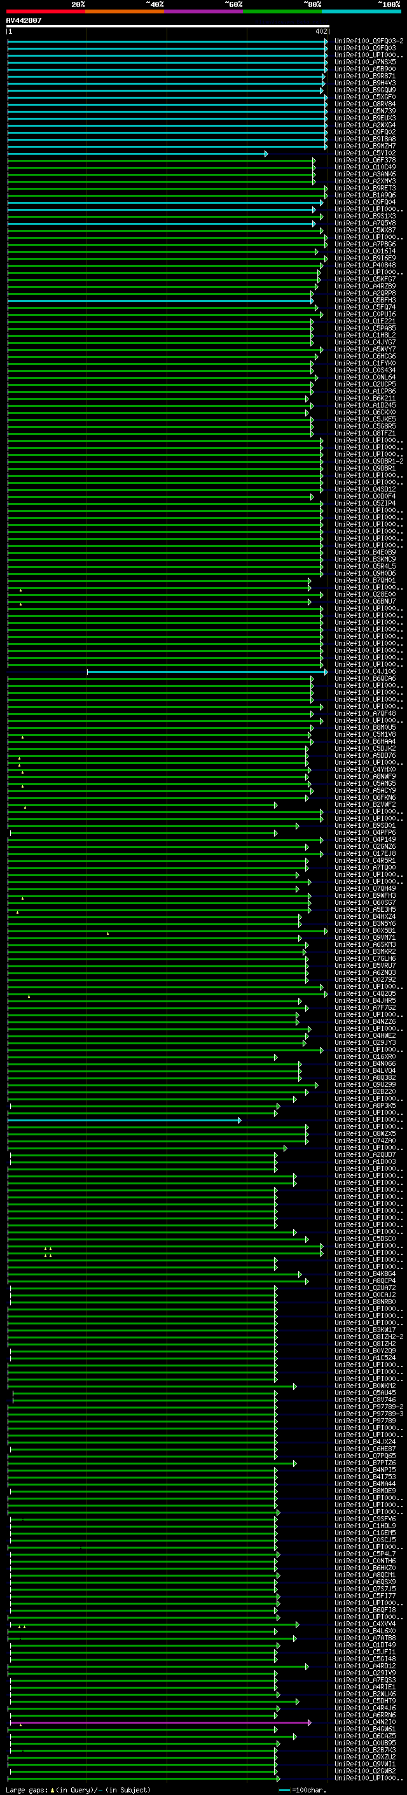
Task: Open hit UniRef100_B9R871
Action: click(x=365, y=76)
